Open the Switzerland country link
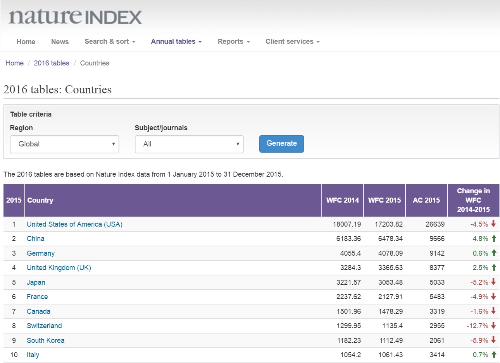The image size is (500, 363). pyautogui.click(x=44, y=326)
